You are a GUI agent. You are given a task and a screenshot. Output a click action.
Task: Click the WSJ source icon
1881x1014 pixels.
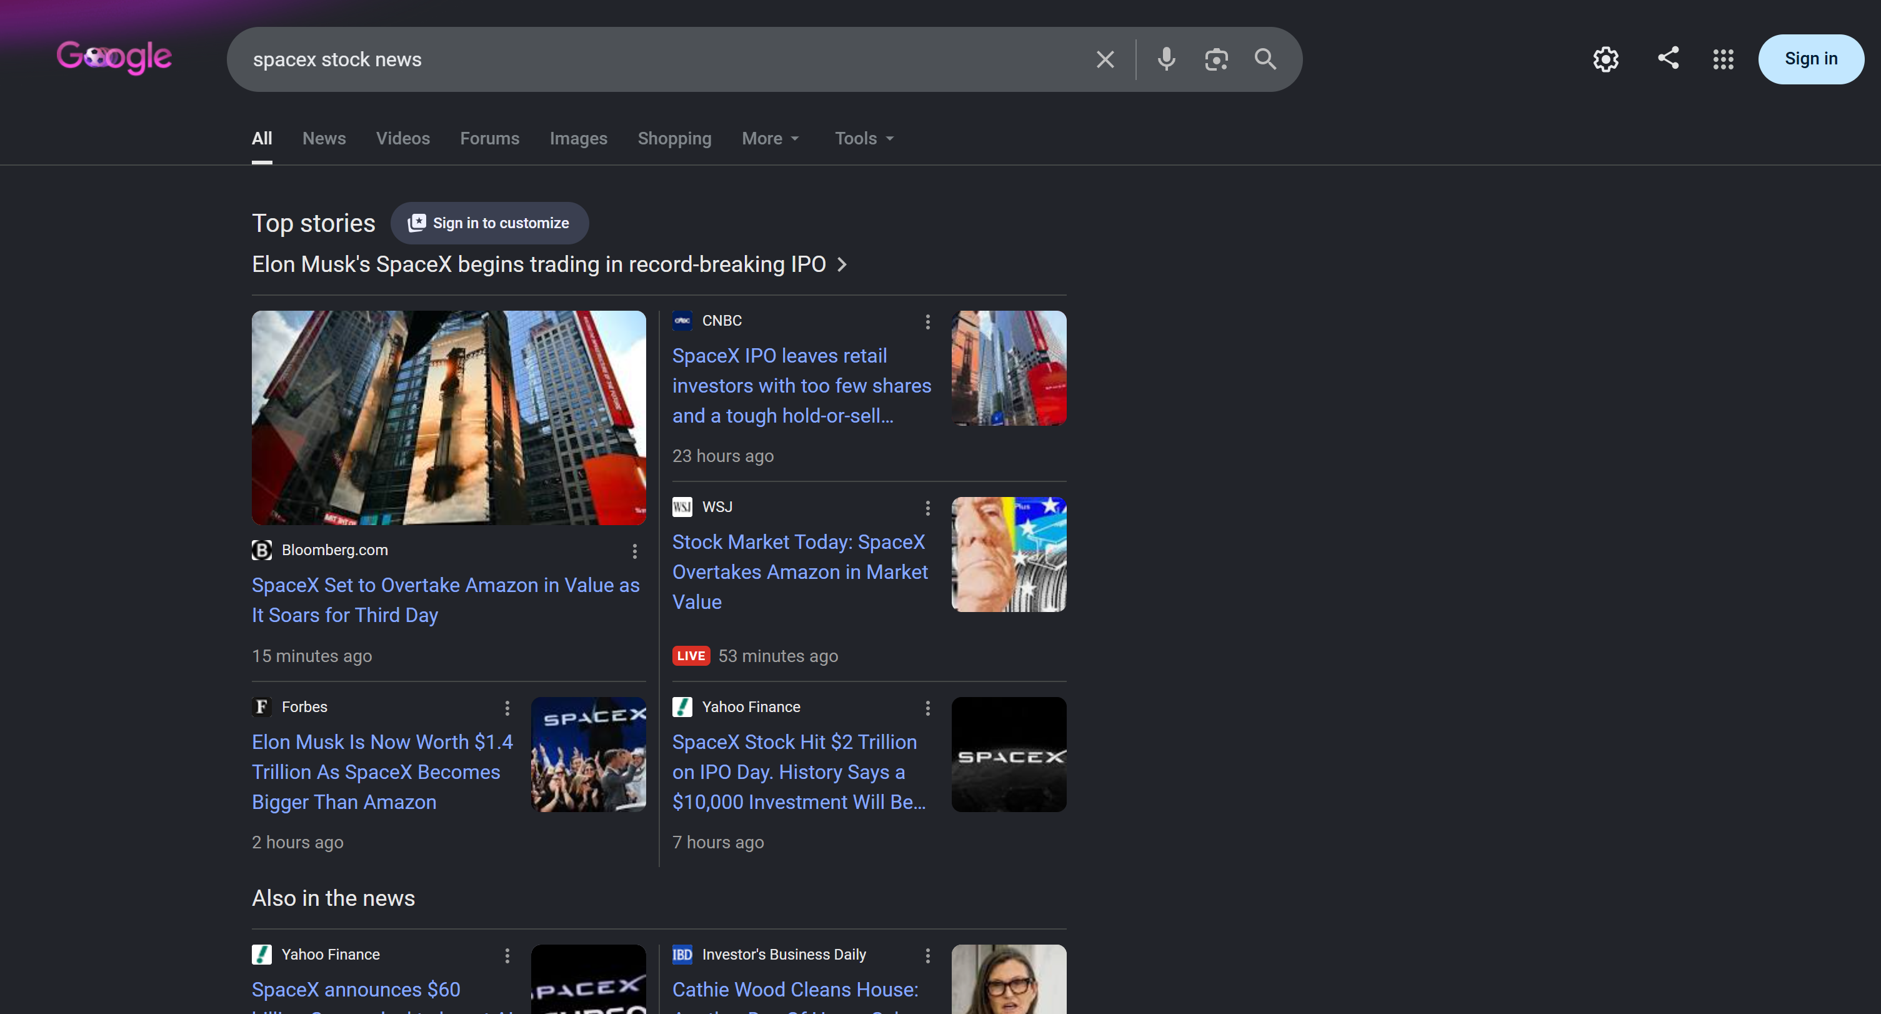tap(682, 507)
